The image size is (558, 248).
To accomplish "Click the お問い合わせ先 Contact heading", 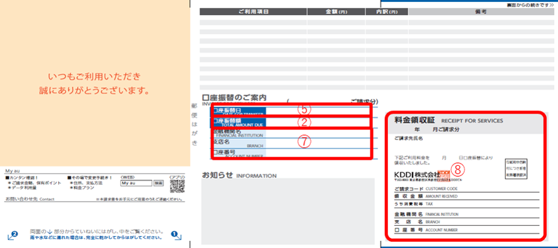I will coord(30,199).
